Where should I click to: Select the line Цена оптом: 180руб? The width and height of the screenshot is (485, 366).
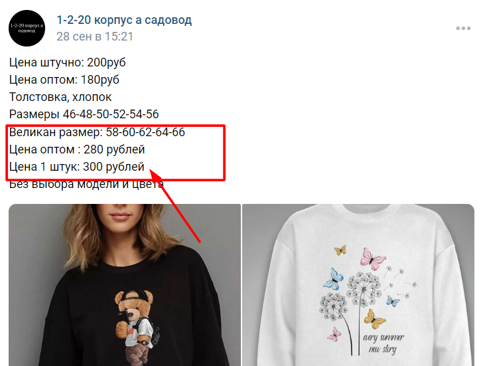click(64, 80)
